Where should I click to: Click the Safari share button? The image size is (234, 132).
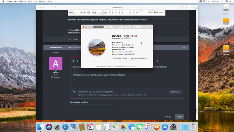click(186, 8)
